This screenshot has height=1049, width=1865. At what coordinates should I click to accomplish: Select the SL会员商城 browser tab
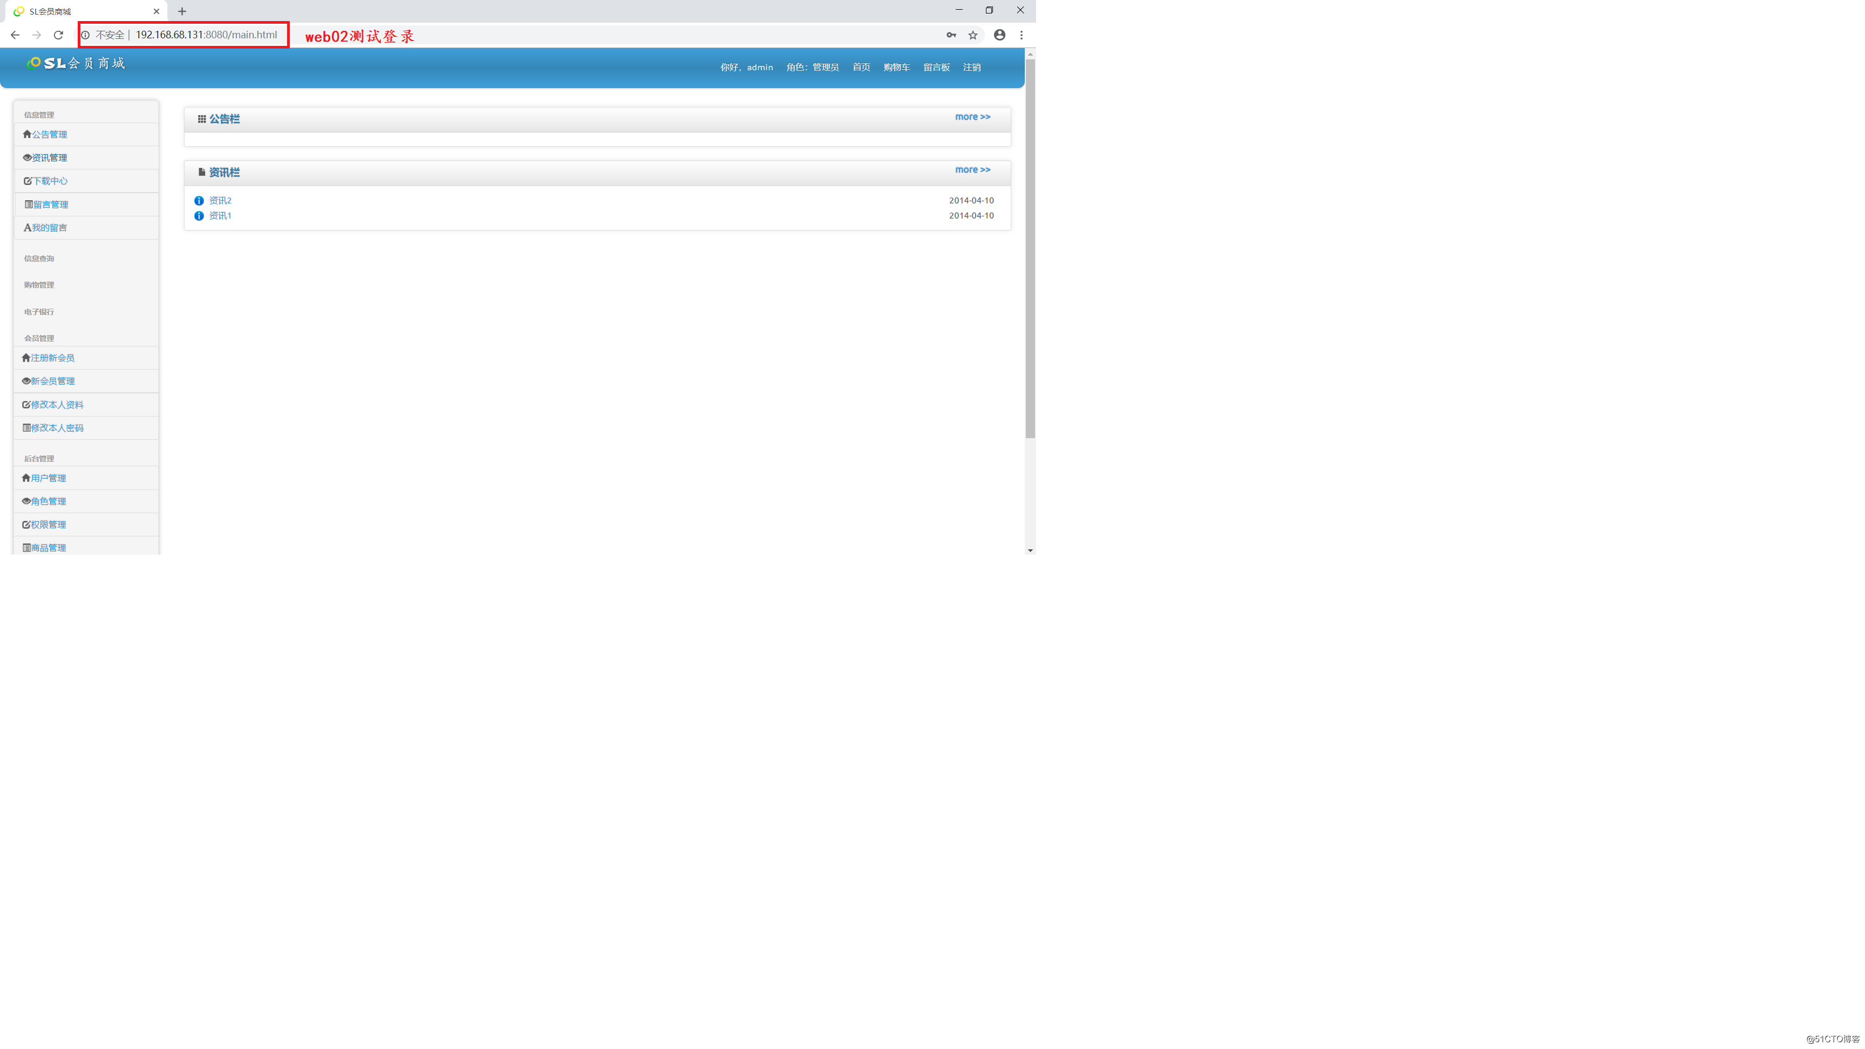coord(85,11)
